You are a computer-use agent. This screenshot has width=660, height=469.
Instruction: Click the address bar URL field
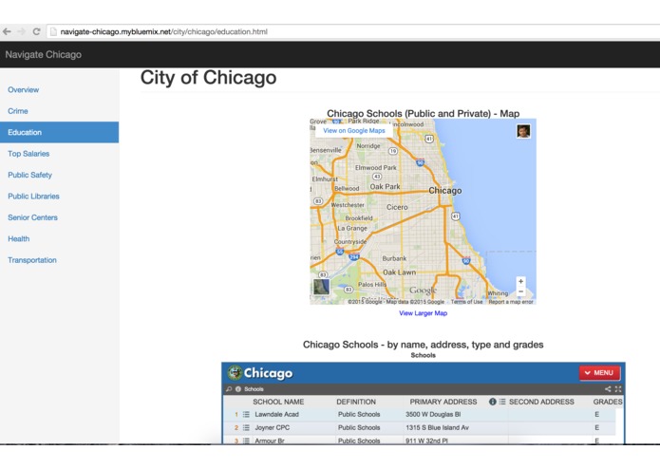coord(353,31)
